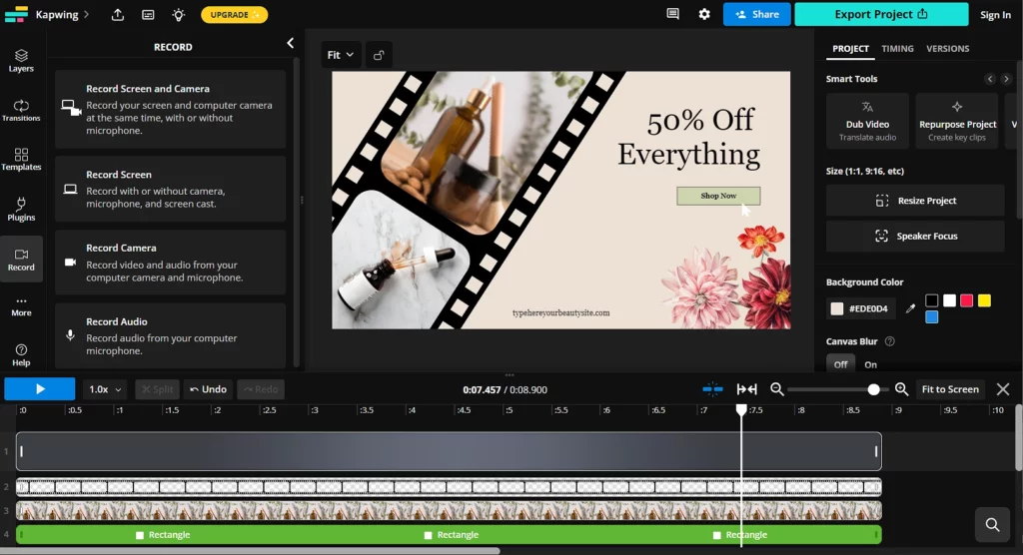
Task: Click the #EDE0D4 background color field
Action: [860, 308]
